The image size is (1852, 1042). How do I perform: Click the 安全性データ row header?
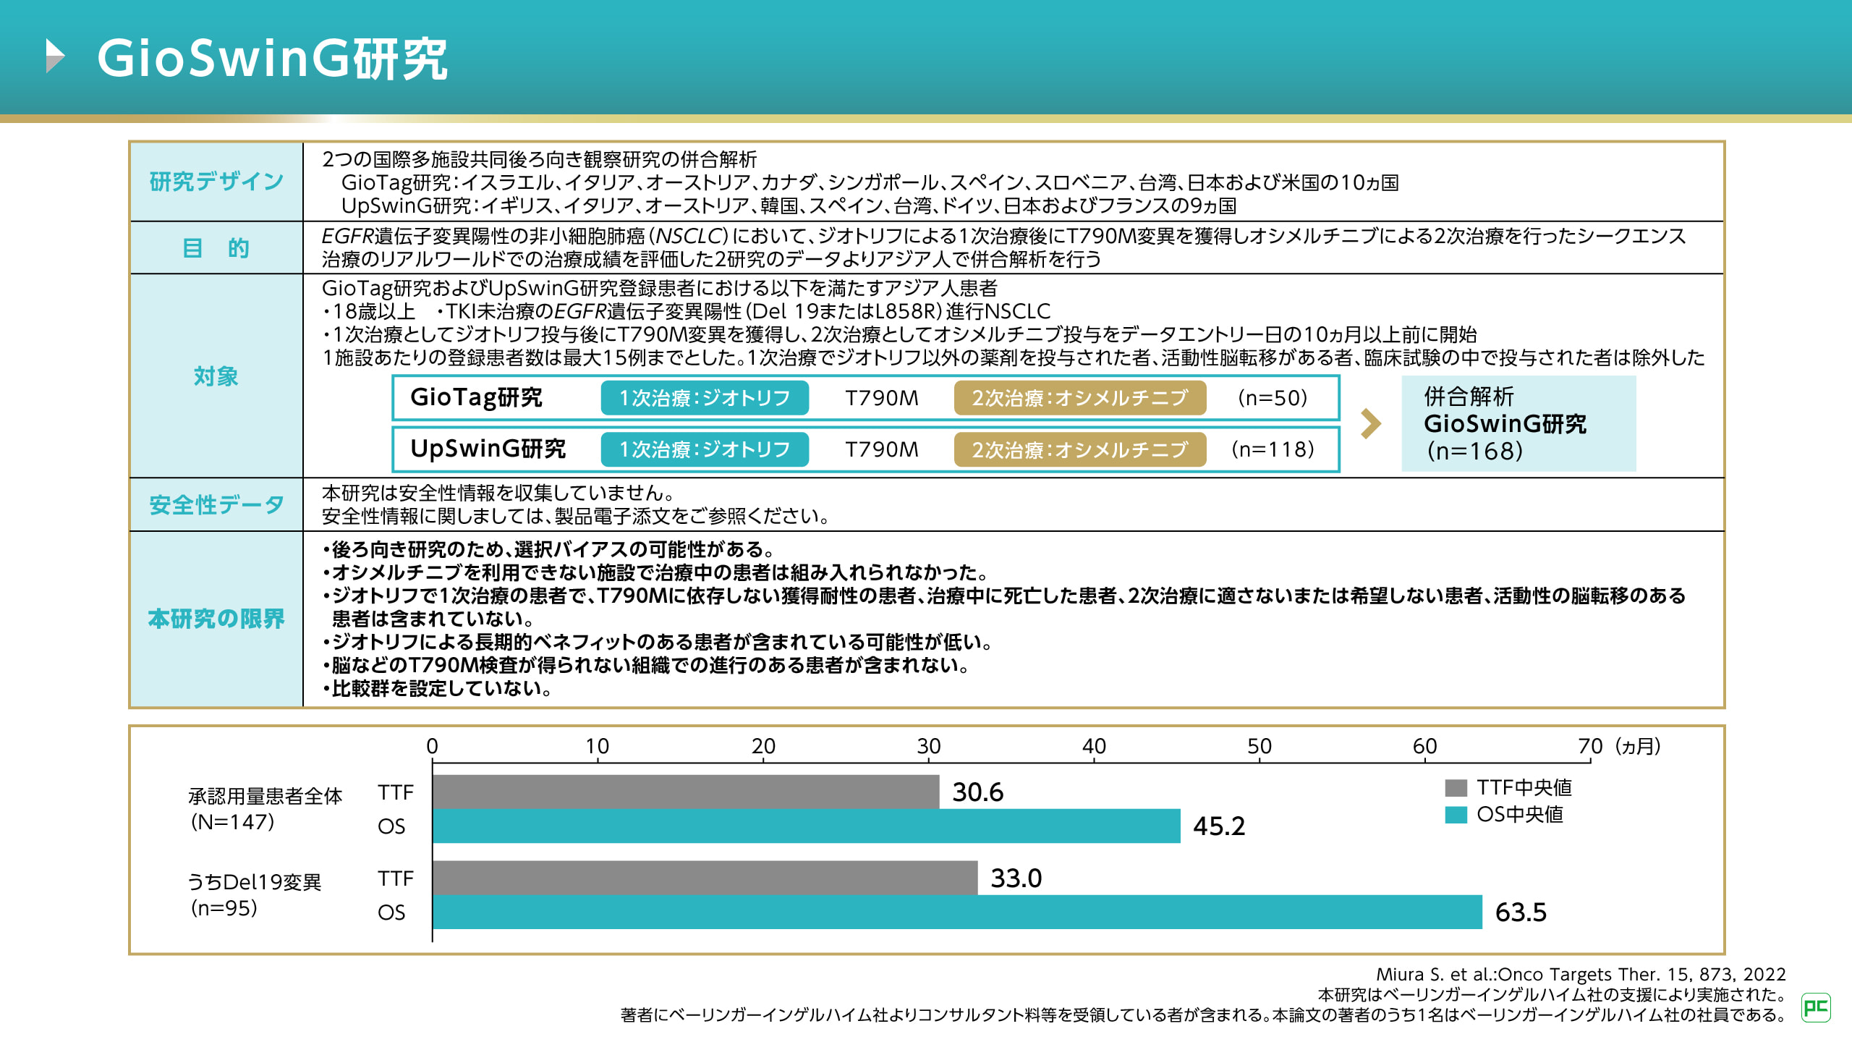[216, 504]
